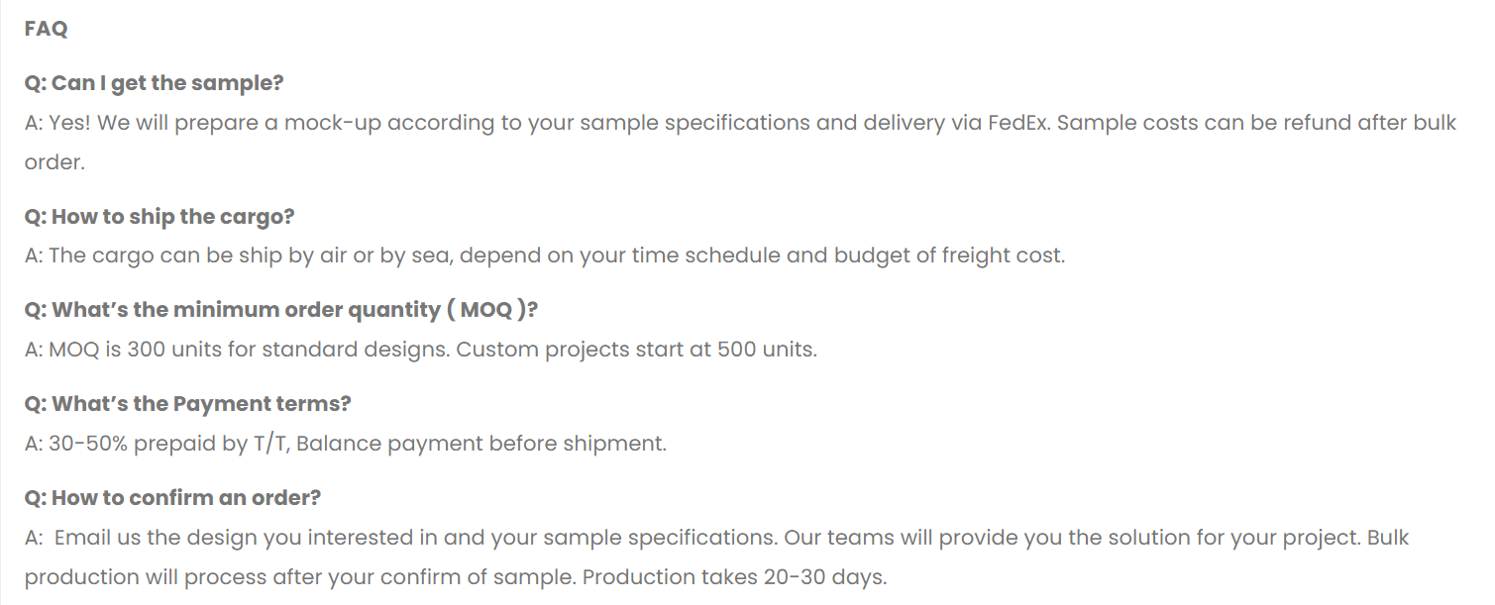Click "Custom projects start at 500 units" sentence
This screenshot has height=605, width=1495.
pyautogui.click(x=636, y=350)
